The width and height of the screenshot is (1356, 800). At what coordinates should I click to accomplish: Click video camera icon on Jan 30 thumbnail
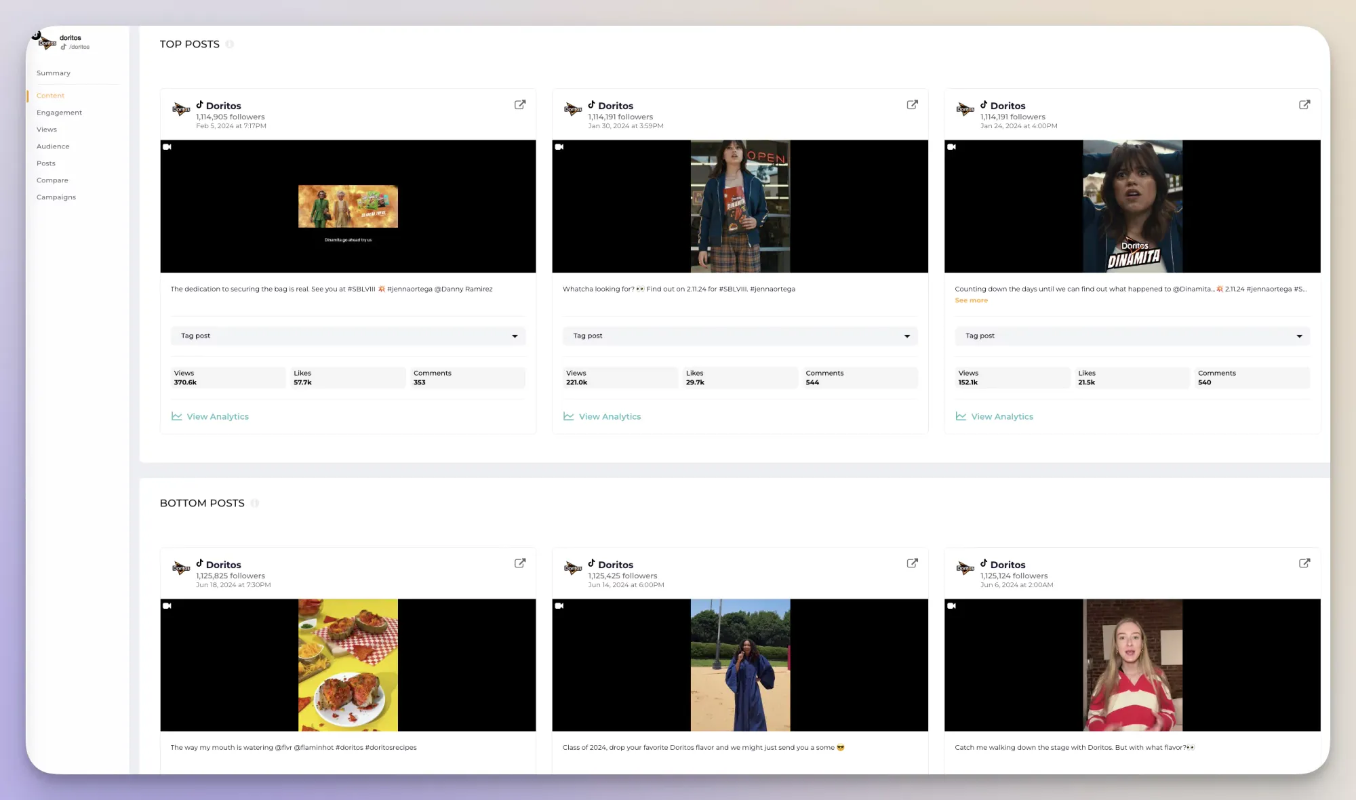(559, 147)
